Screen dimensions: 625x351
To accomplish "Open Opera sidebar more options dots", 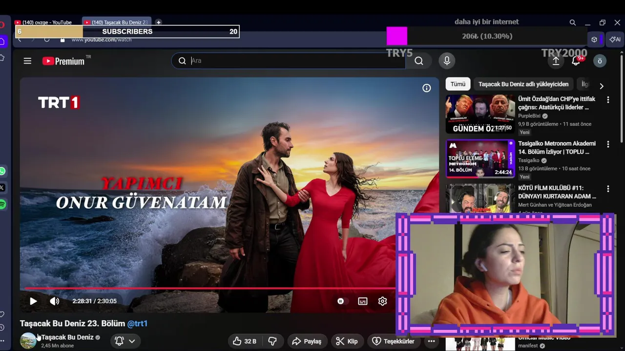I will [2, 341].
